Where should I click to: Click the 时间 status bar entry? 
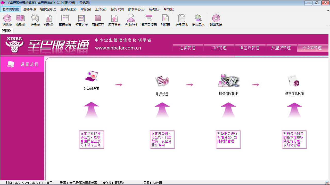29,183
